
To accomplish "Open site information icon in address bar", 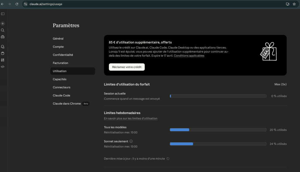I will (x=25, y=4).
